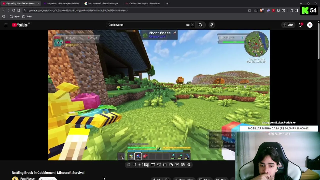This screenshot has height=180, width=320.
Task: Open the Todos bookmarks folder
Action: [27, 16]
